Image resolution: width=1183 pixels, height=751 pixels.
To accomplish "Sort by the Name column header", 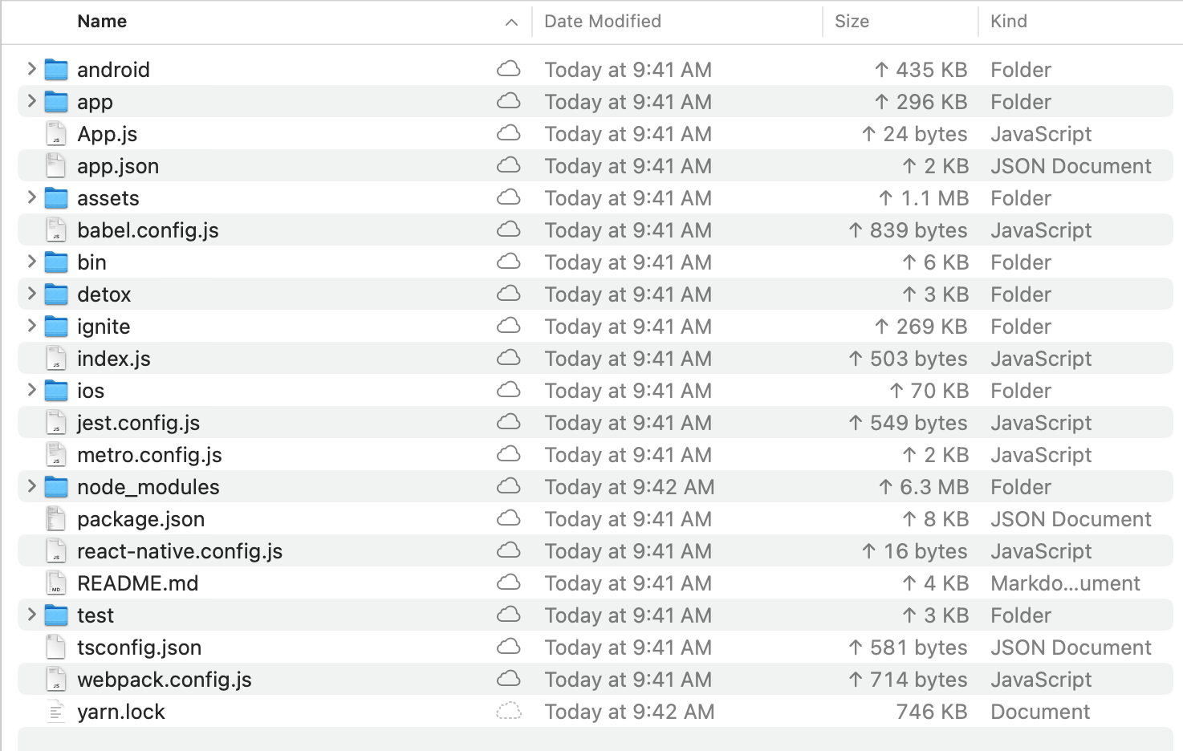I will 102,22.
